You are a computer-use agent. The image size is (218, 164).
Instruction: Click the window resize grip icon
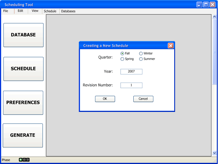coord(215,161)
